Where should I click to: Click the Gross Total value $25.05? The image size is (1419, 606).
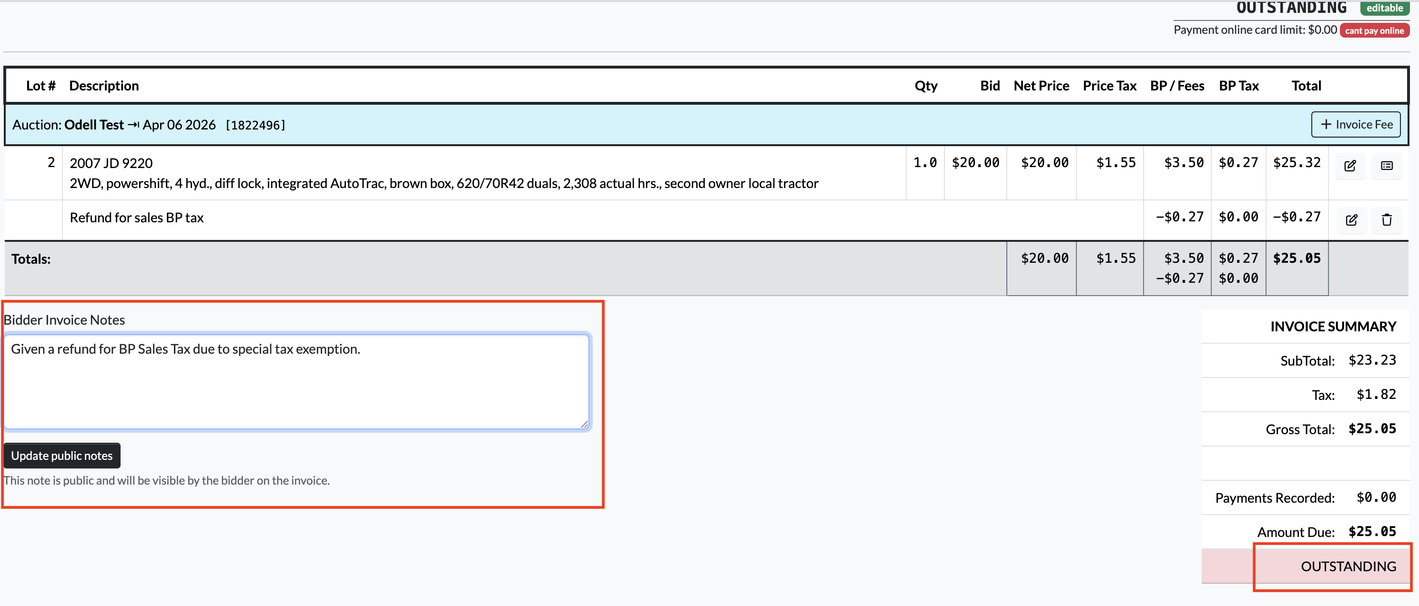coord(1372,428)
